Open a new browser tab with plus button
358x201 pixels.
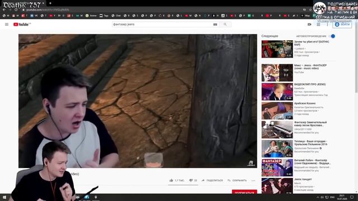coord(50,3)
